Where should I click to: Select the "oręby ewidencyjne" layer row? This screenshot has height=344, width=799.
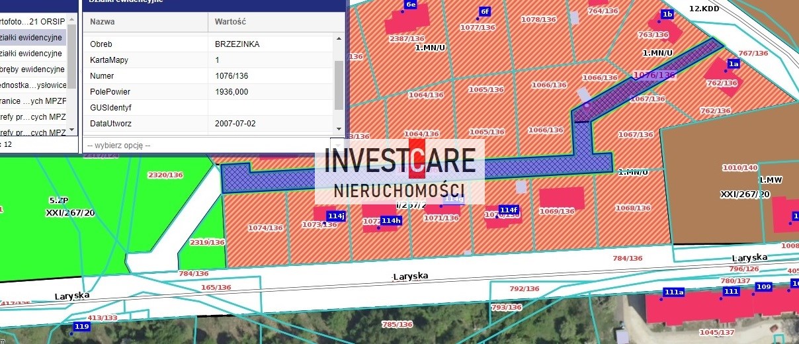(x=33, y=69)
